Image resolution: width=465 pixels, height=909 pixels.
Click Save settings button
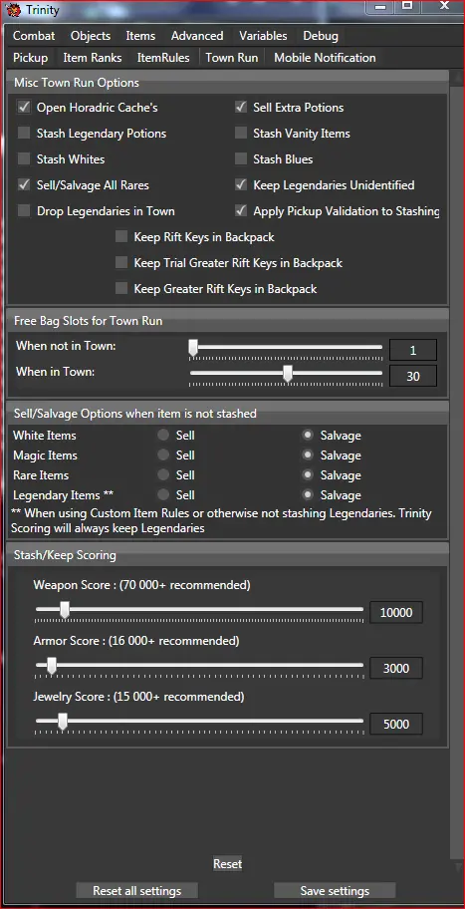coord(335,890)
